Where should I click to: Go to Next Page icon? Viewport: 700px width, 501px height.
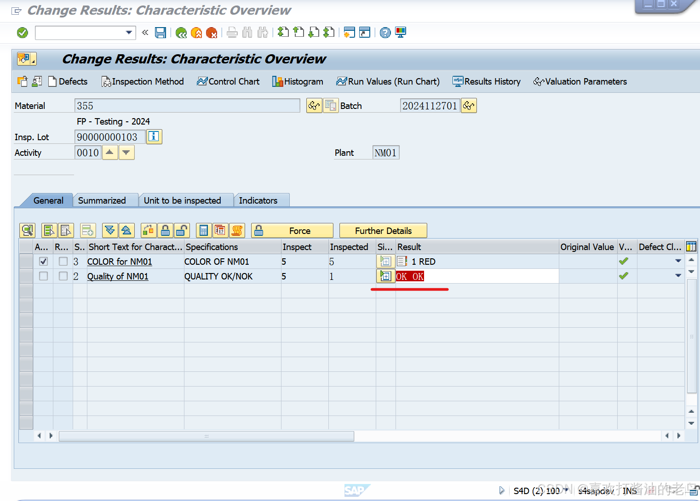(314, 32)
